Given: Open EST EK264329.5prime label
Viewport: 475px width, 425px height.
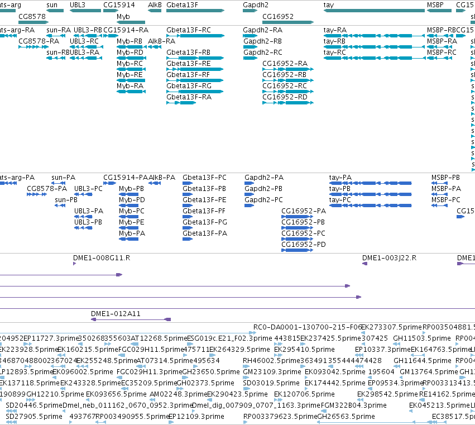Looking at the screenshot, I should [239, 350].
